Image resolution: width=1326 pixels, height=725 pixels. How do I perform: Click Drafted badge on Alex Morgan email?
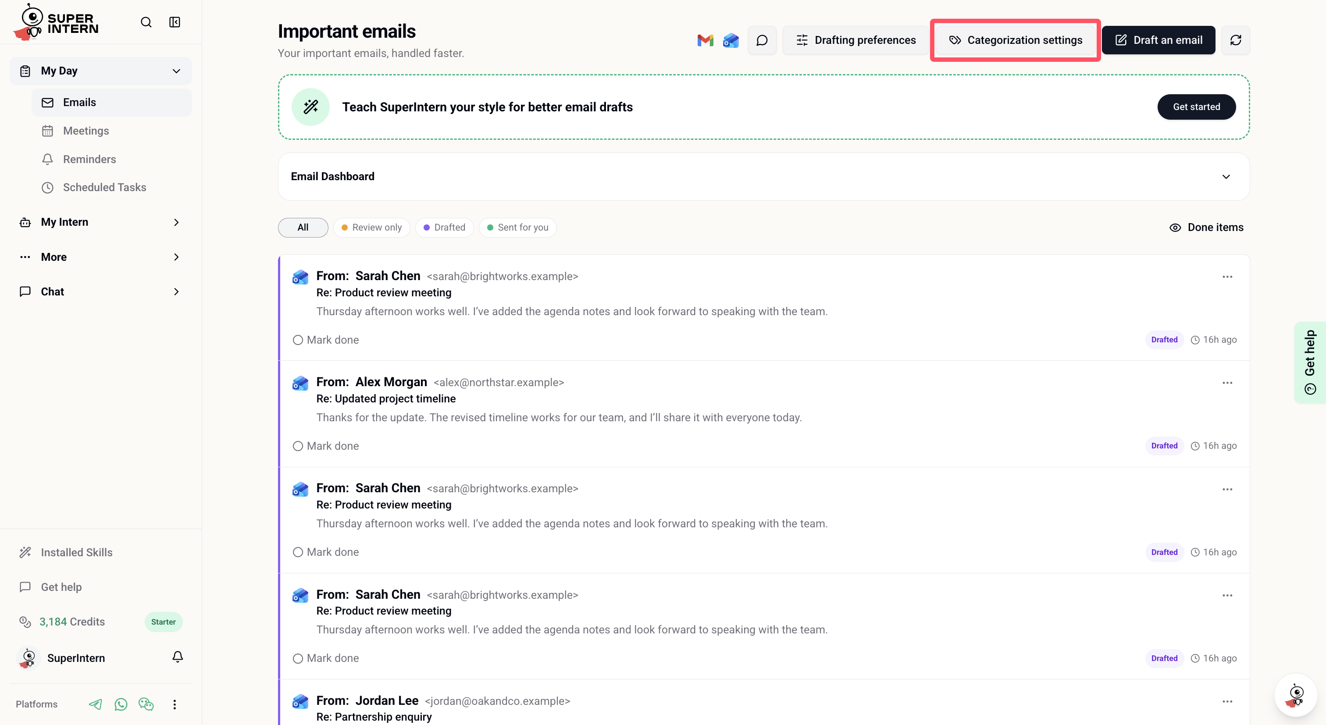pos(1164,446)
